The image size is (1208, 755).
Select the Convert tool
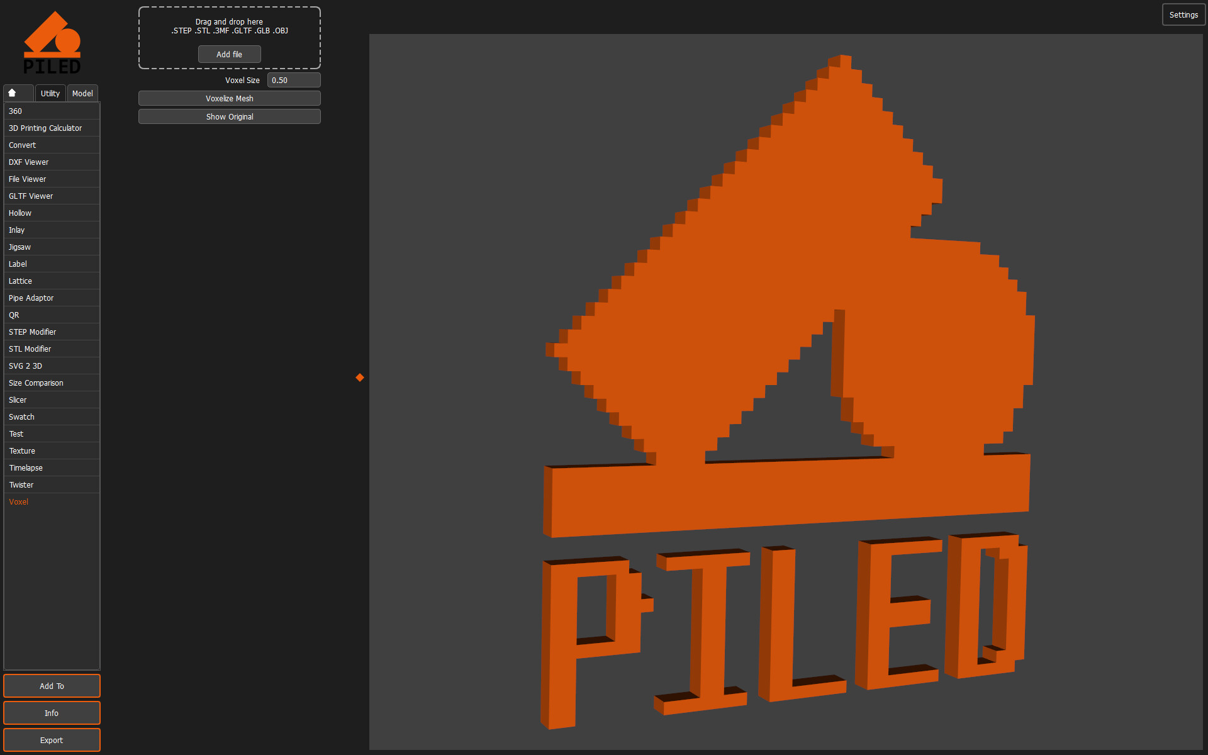tap(52, 145)
